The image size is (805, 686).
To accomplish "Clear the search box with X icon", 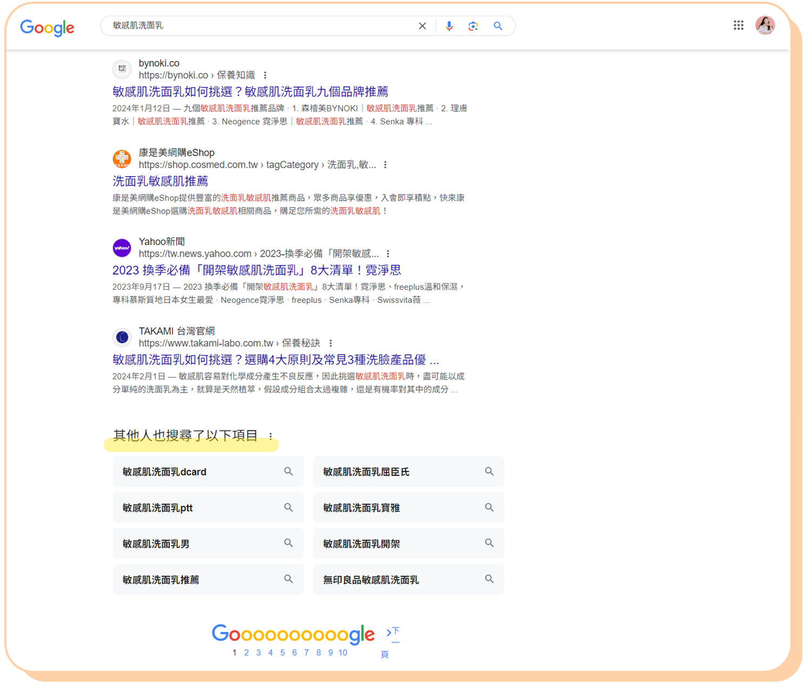I will click(x=422, y=26).
